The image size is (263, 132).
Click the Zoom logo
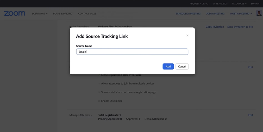point(15,14)
